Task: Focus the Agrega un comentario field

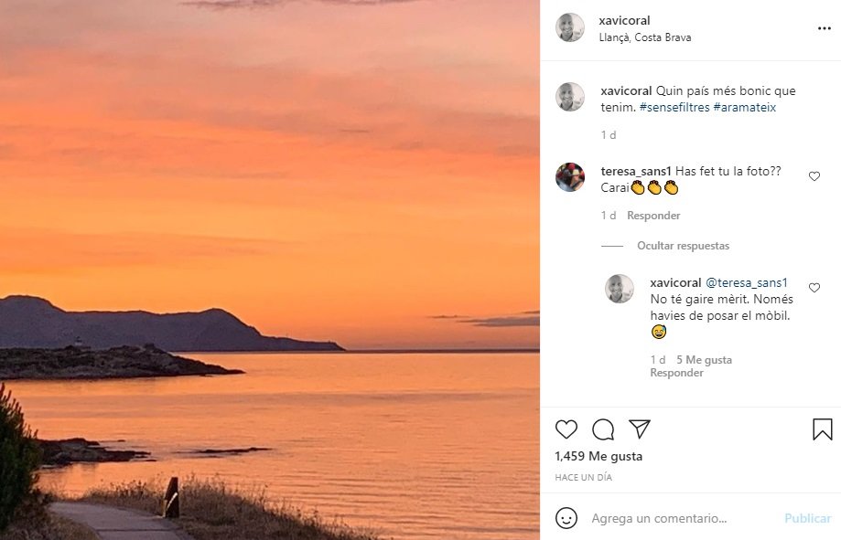Action: pyautogui.click(x=677, y=518)
